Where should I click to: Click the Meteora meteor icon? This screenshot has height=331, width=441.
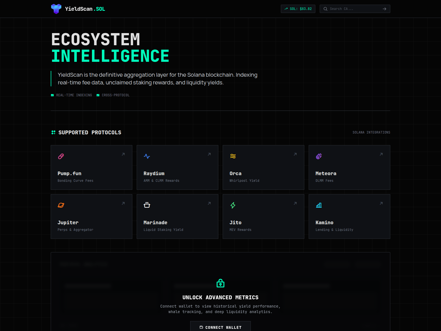pyautogui.click(x=319, y=156)
